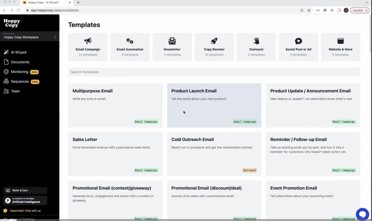
Task: Open Promotional Email (contest/giveaway) template
Action: point(115,201)
